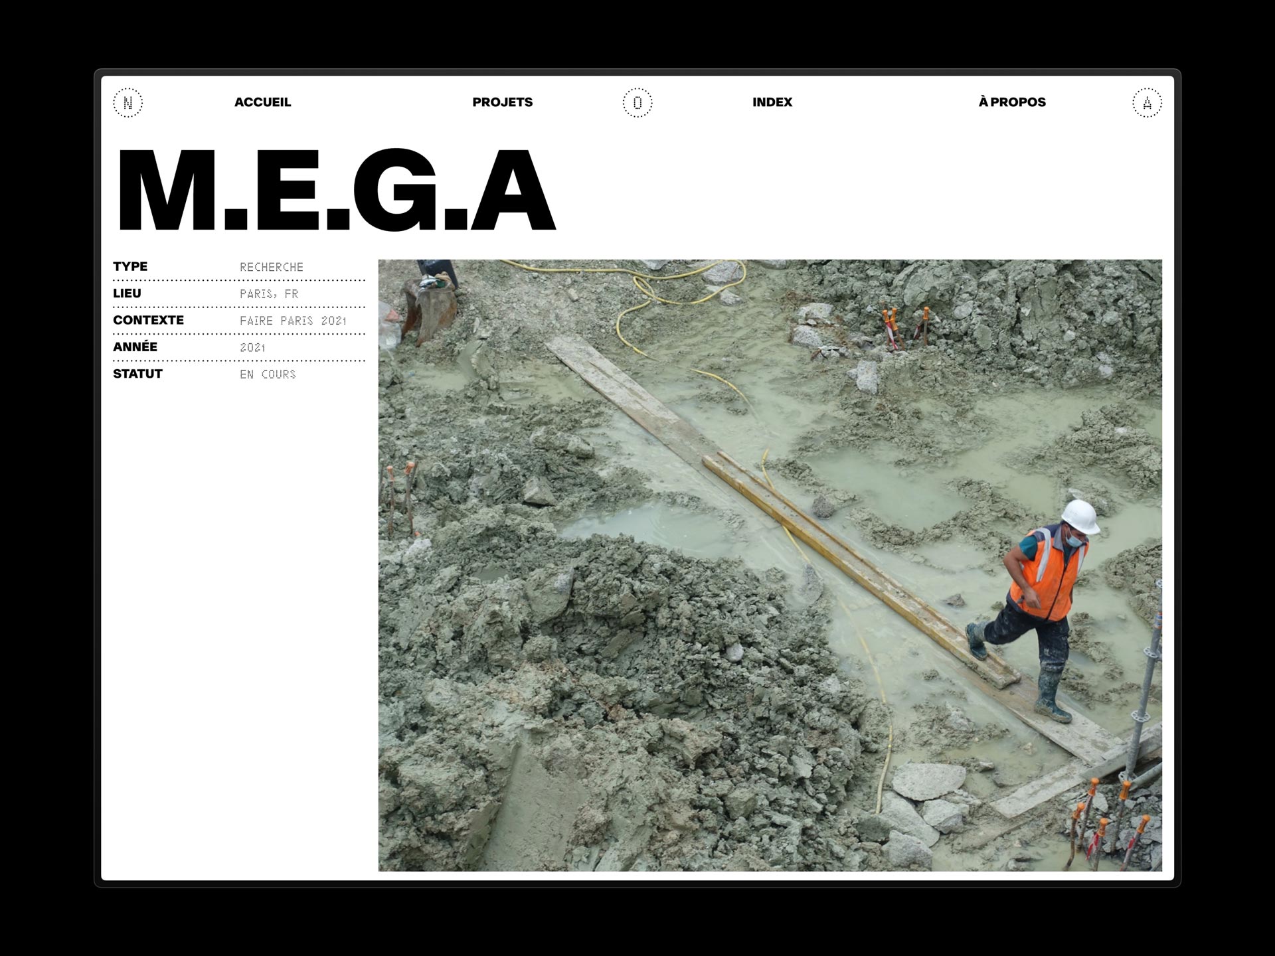Go to the ACCUEIL page
Viewport: 1275px width, 956px height.
[x=262, y=102]
